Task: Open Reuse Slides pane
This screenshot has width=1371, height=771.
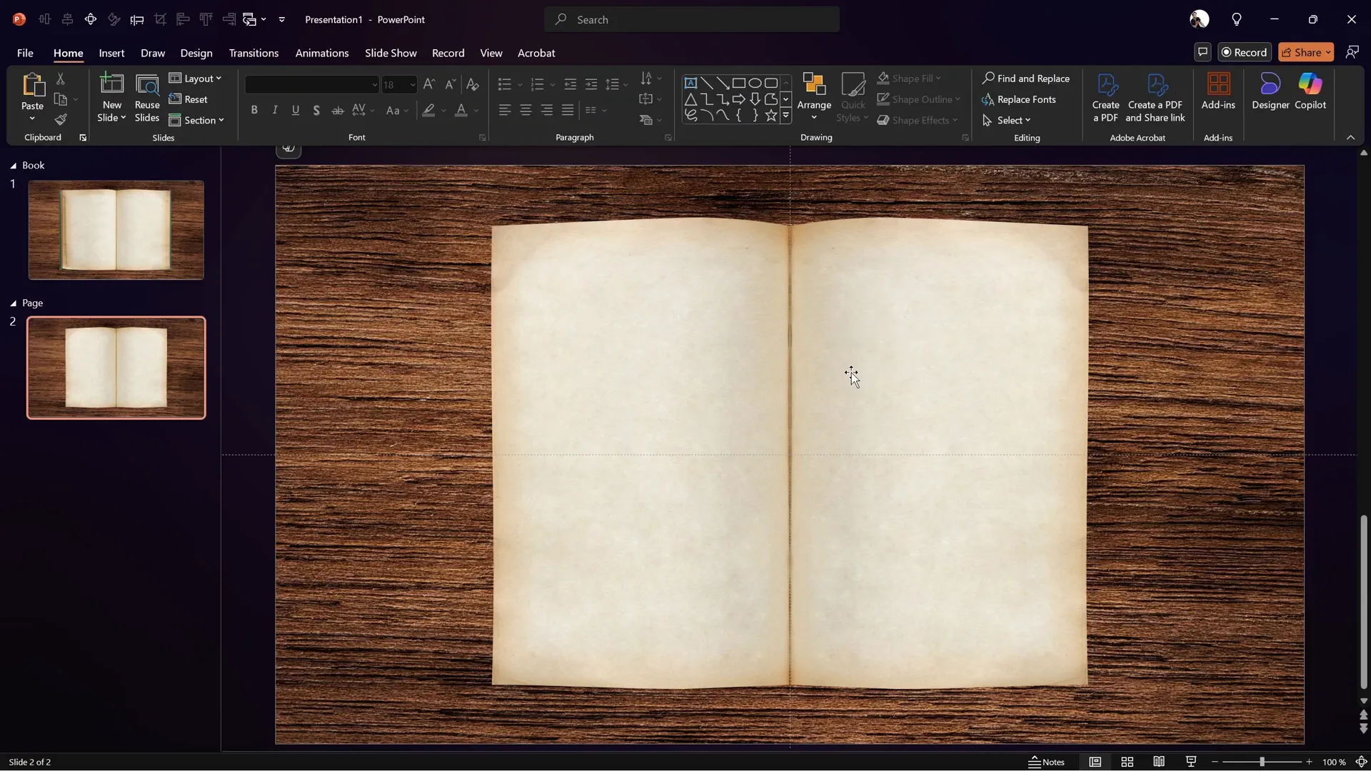Action: (147, 98)
